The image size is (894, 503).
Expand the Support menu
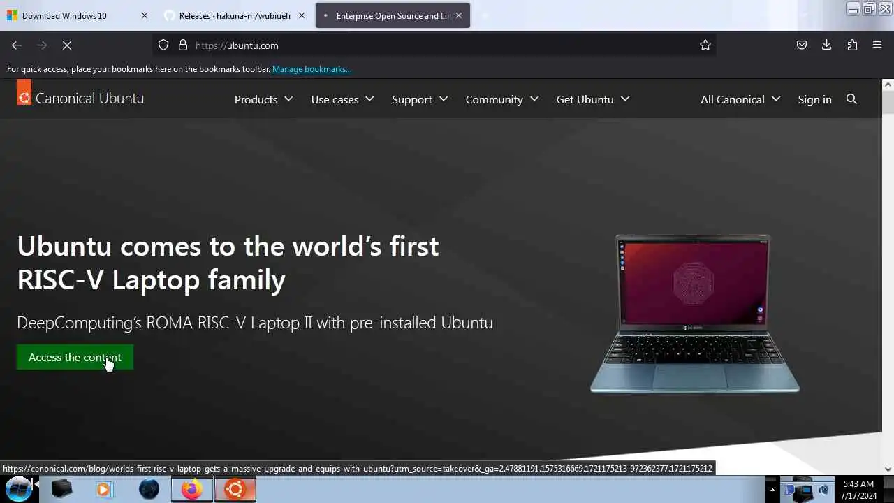pyautogui.click(x=420, y=99)
